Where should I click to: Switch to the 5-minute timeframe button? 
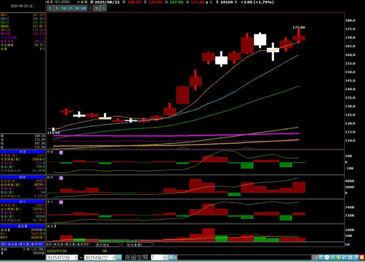[57, 8]
